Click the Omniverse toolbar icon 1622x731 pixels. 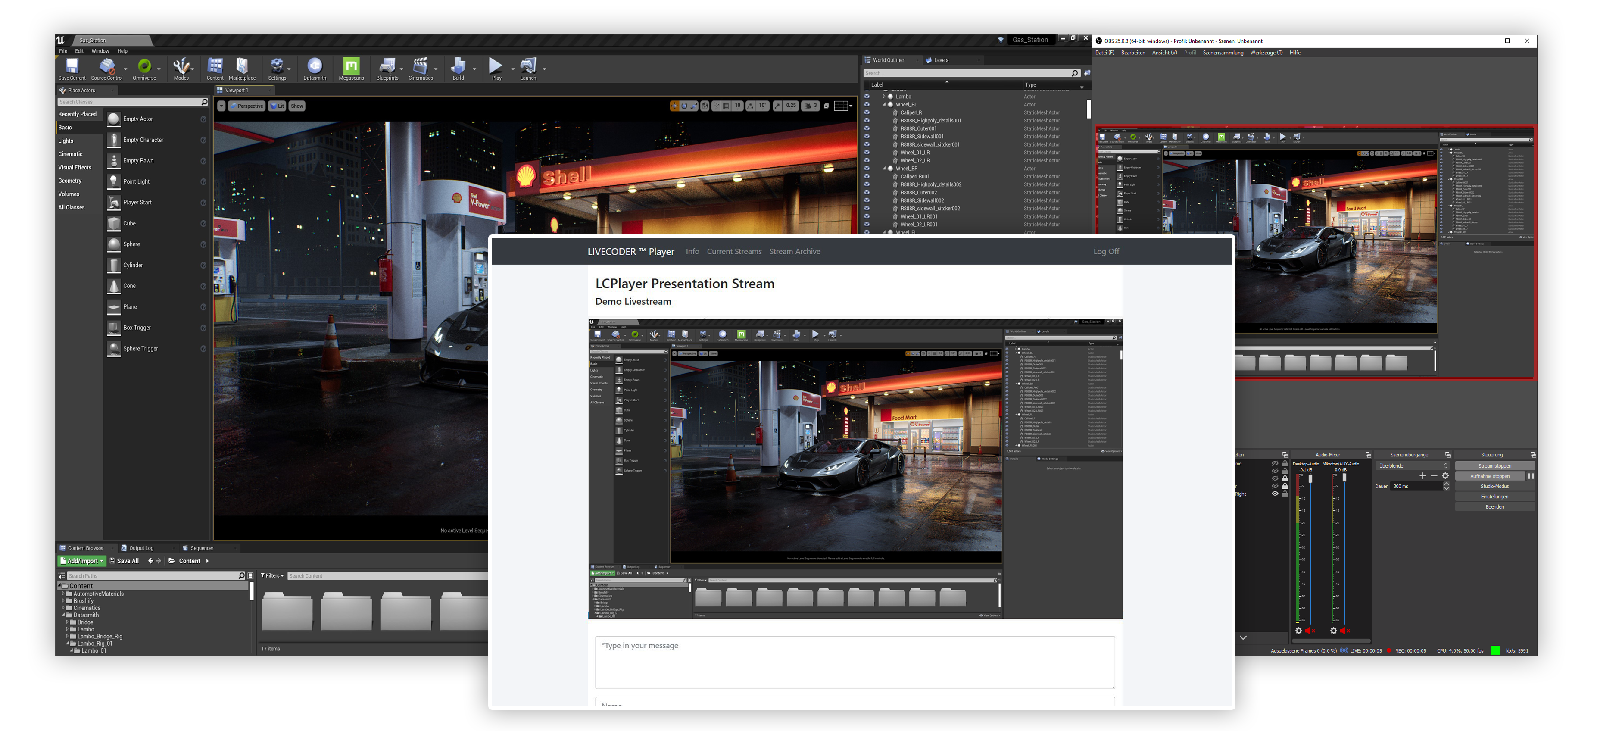click(x=144, y=69)
